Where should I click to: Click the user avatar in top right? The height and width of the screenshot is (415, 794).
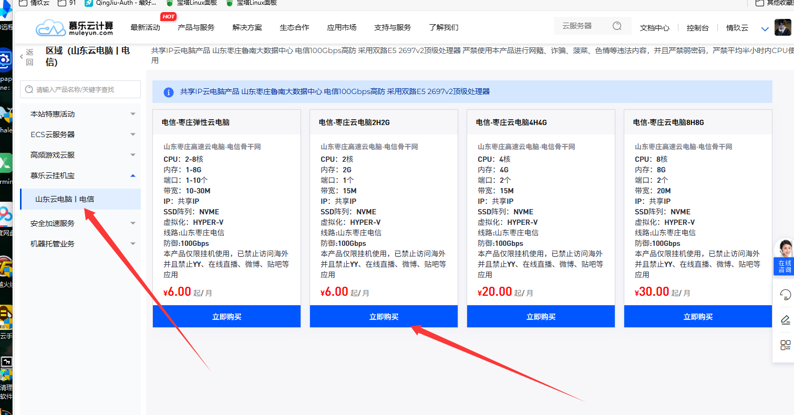pyautogui.click(x=782, y=28)
